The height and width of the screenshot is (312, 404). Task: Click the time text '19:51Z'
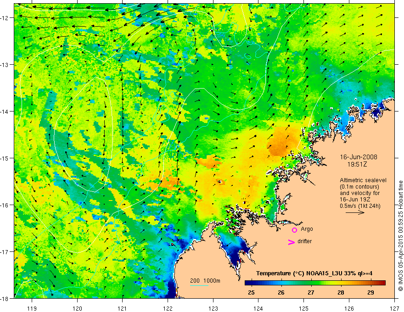pos(357,164)
